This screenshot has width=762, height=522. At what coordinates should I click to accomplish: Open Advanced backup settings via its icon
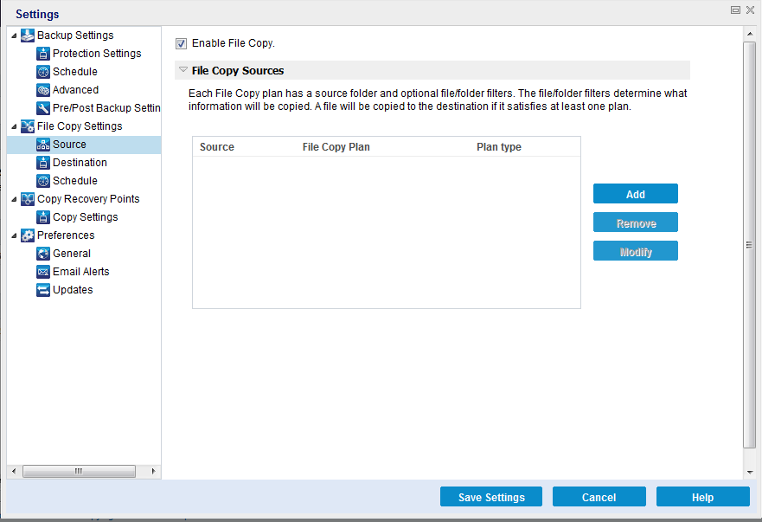tap(42, 89)
